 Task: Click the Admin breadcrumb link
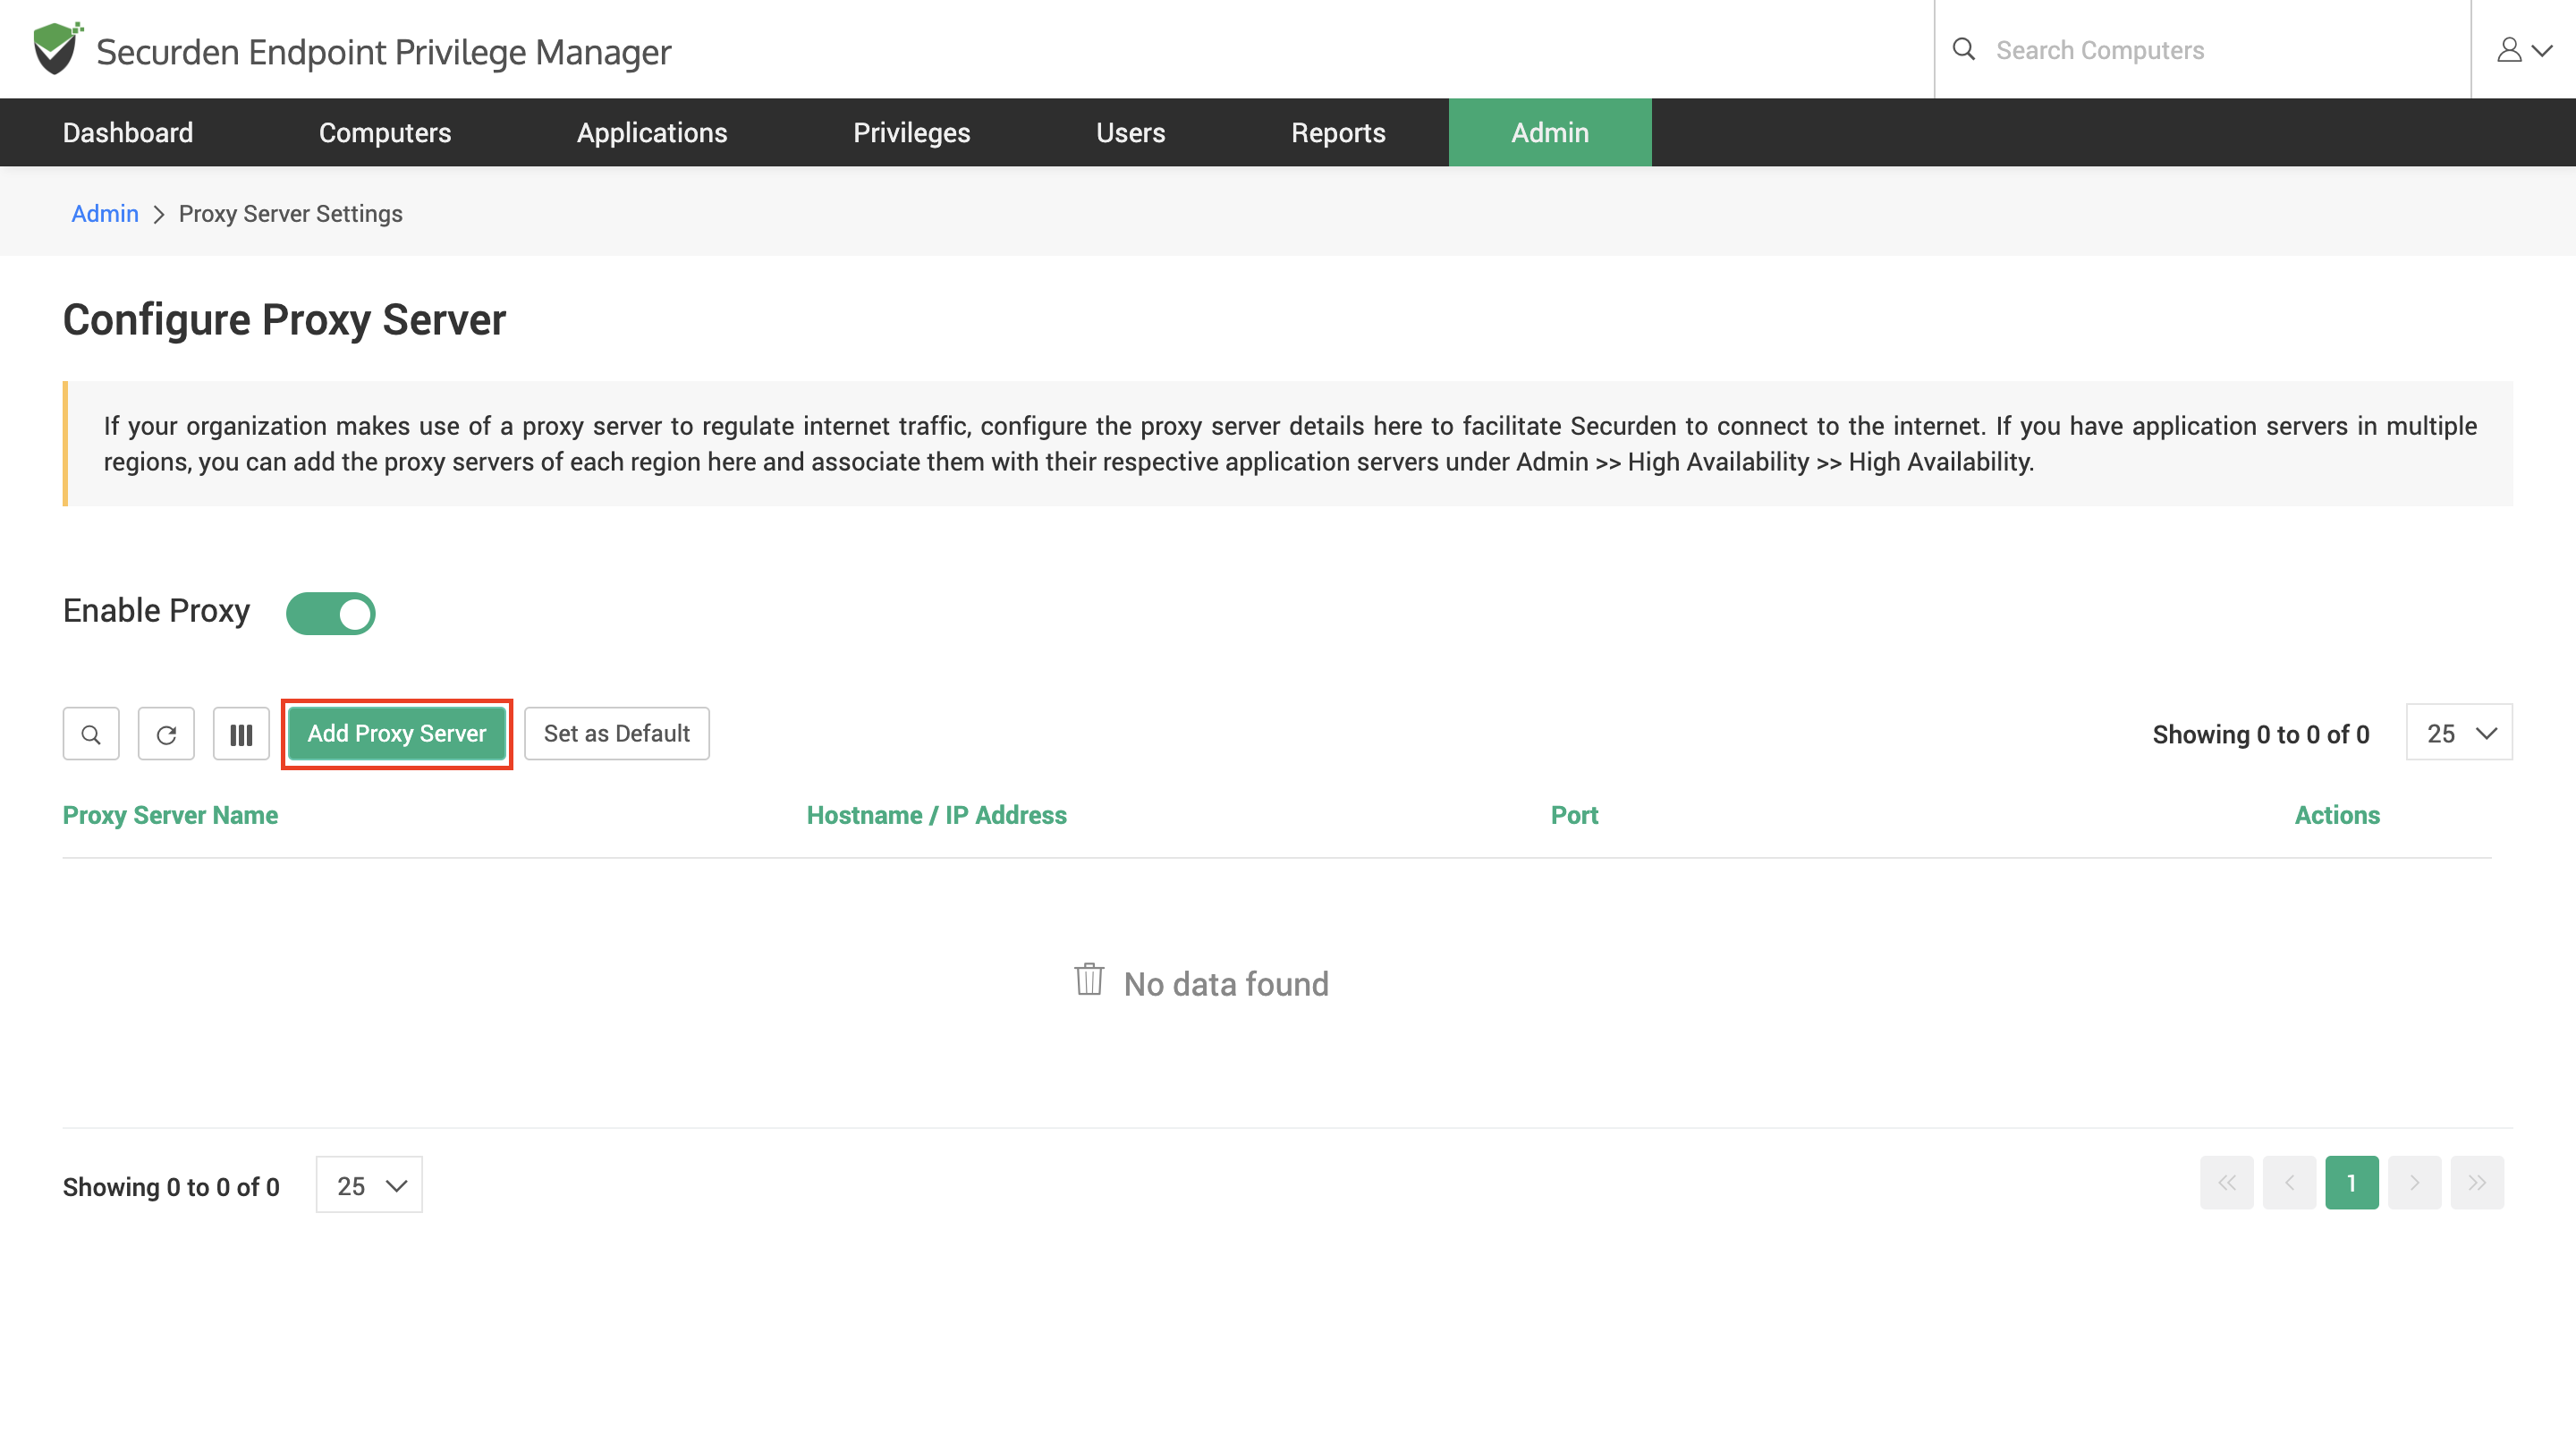[104, 213]
